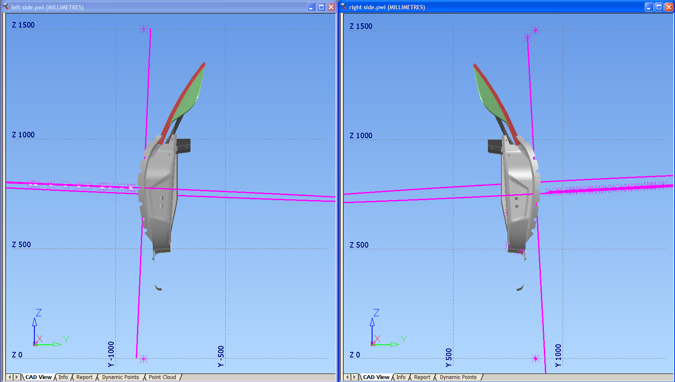
Task: Open the Info tab in right side window
Action: [401, 377]
